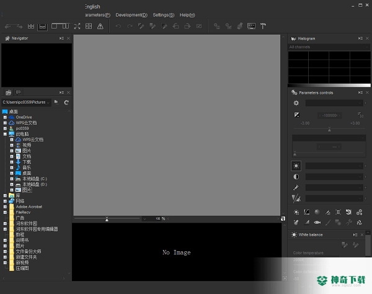Click the taste gear icon in Parameters controls
Screen dimensions: 372x294
[296, 103]
